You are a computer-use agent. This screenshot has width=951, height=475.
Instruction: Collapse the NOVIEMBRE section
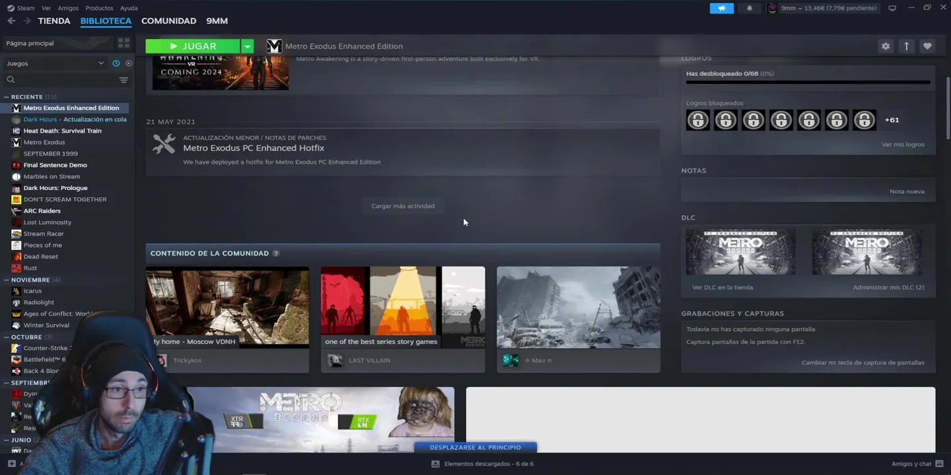(7, 280)
